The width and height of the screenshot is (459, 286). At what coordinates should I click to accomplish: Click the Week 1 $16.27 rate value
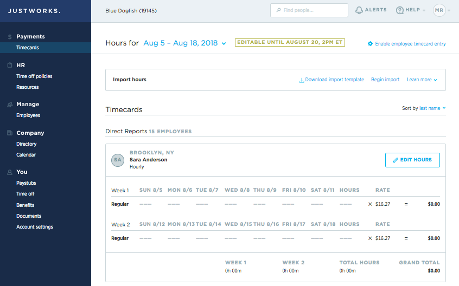382,204
